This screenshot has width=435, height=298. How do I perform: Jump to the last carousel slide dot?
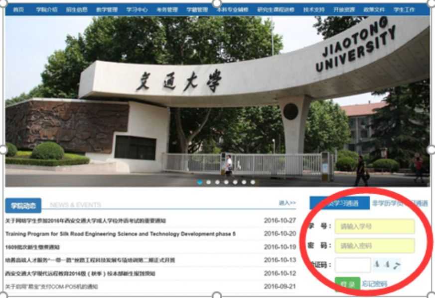253,182
